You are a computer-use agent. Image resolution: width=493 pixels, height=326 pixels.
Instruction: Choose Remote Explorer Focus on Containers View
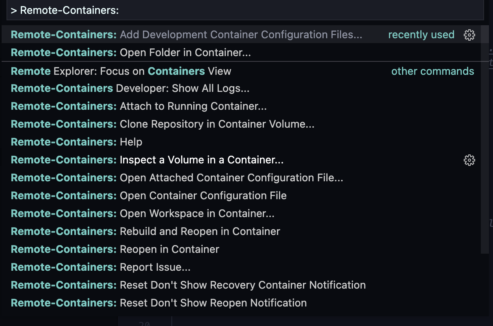[x=121, y=71]
